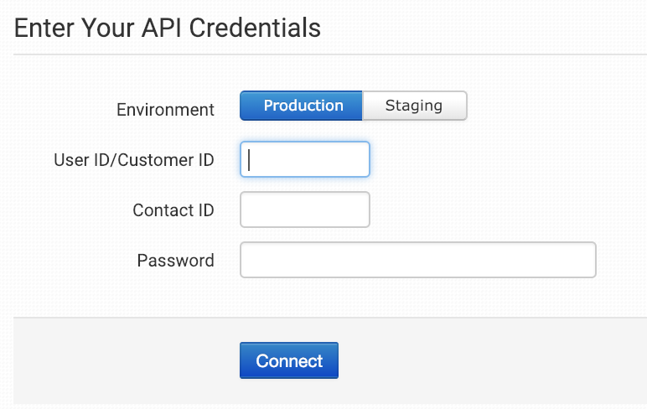647x409 pixels.
Task: Select the Production environment option
Action: coord(301,106)
